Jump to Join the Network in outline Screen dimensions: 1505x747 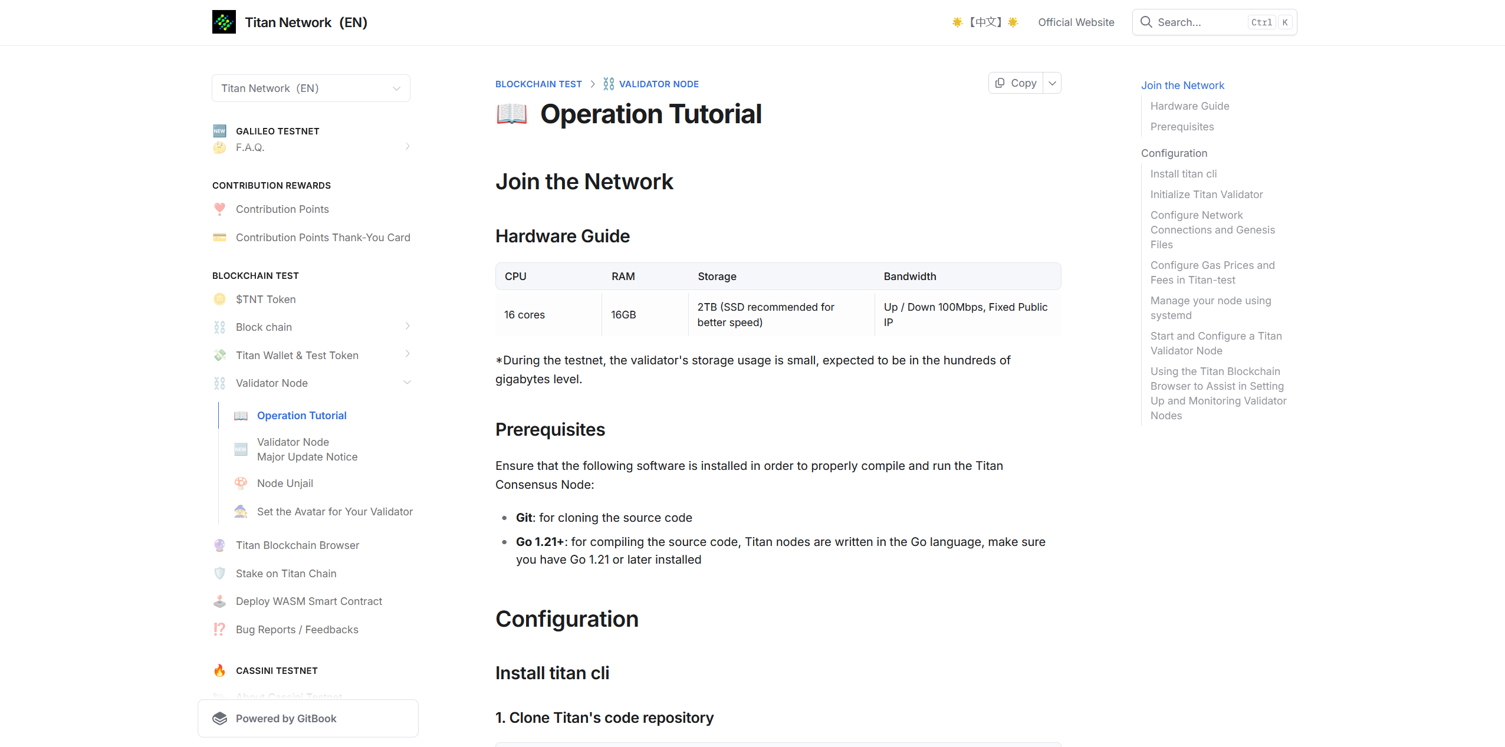click(1182, 85)
